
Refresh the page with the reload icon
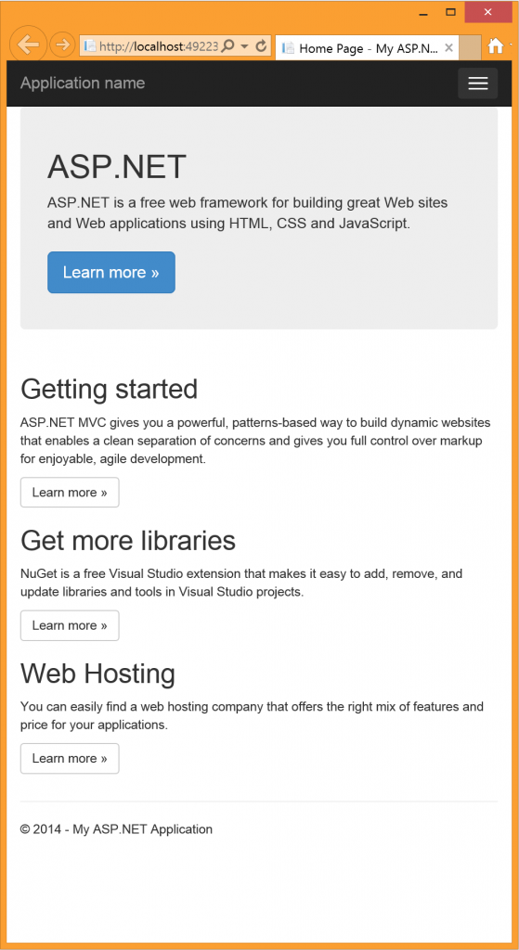(261, 46)
